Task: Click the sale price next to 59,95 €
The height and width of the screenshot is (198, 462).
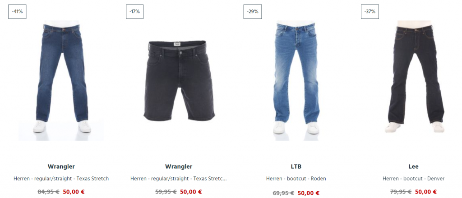Action: click(x=191, y=192)
